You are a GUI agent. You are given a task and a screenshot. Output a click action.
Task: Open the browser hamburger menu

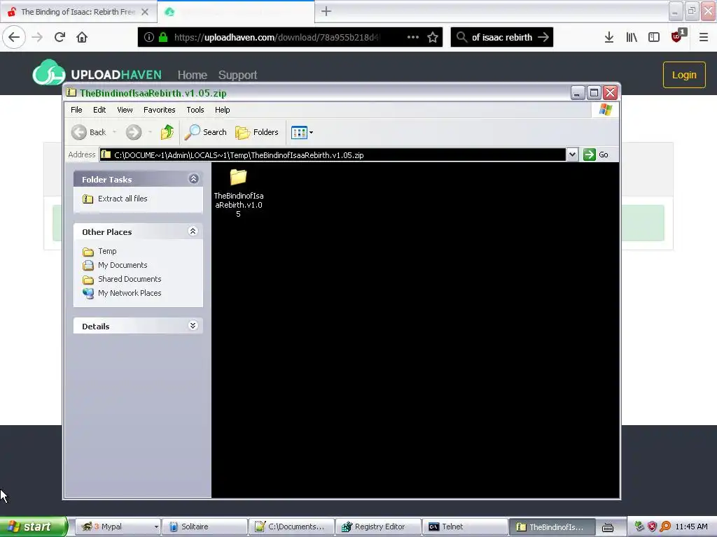[x=704, y=38]
